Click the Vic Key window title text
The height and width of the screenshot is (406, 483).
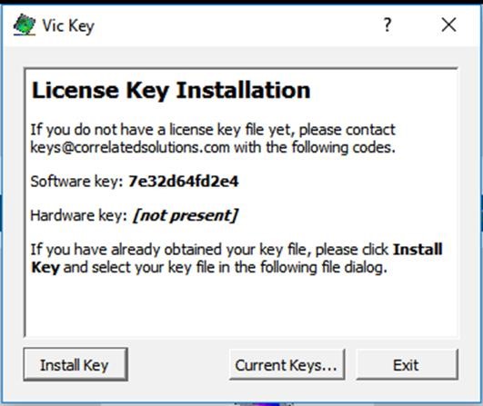[x=68, y=25]
